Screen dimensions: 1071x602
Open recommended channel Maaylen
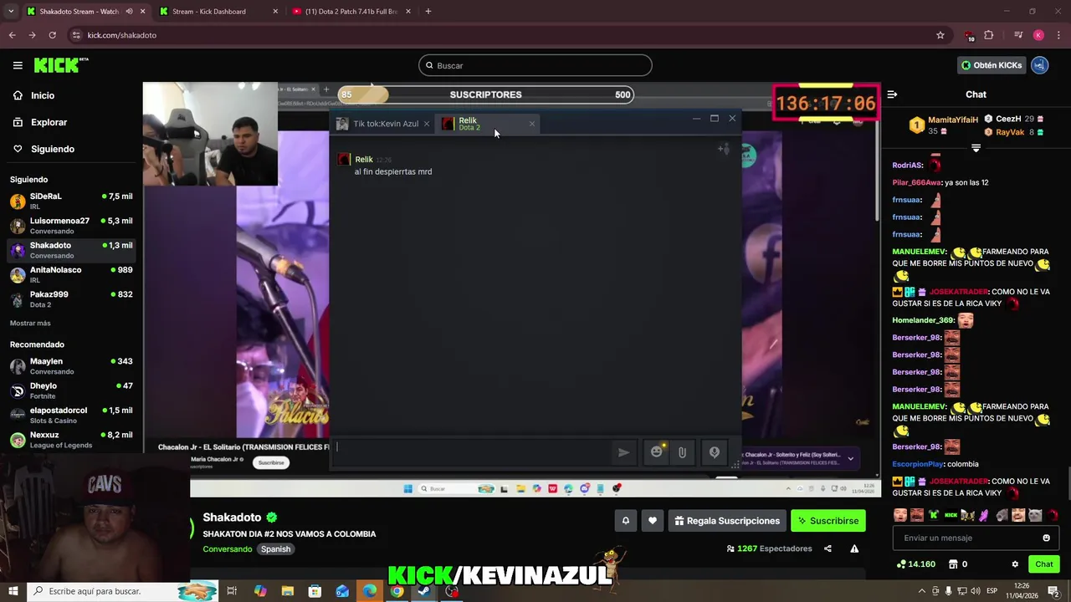(71, 365)
